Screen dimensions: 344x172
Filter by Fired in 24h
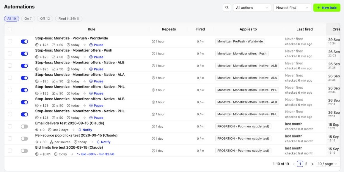tap(69, 19)
